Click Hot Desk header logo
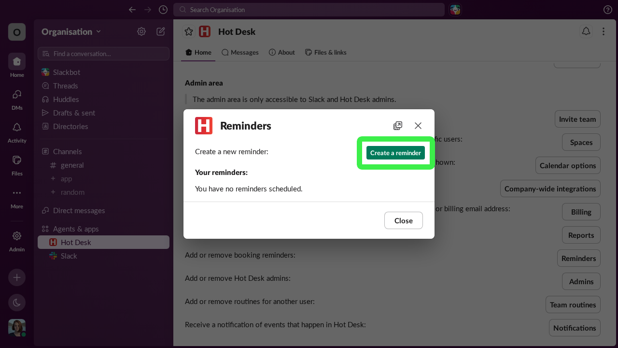Image resolution: width=618 pixels, height=348 pixels. coord(205,31)
